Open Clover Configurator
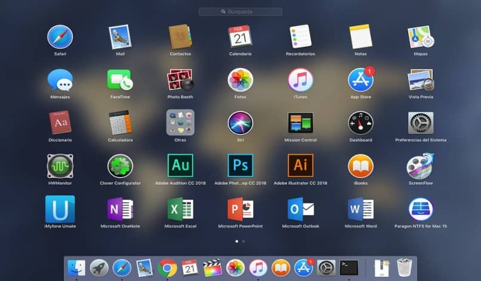The width and height of the screenshot is (481, 281). [x=120, y=166]
